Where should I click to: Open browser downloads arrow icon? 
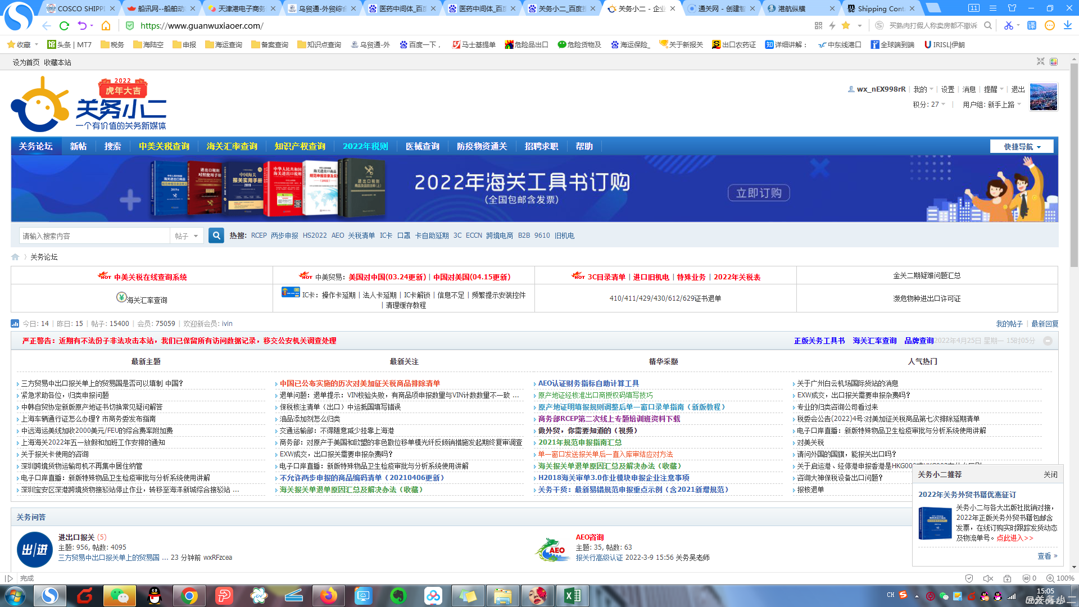tap(1067, 25)
